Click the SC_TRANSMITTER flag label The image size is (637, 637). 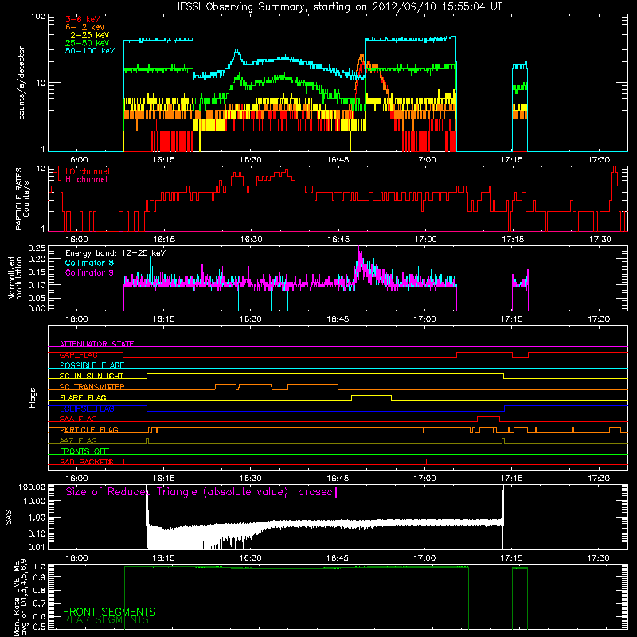point(92,386)
